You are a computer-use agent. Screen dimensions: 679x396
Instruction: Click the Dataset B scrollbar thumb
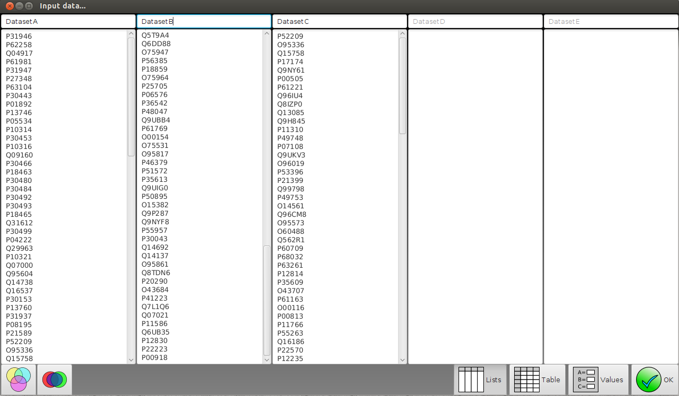[x=267, y=300]
